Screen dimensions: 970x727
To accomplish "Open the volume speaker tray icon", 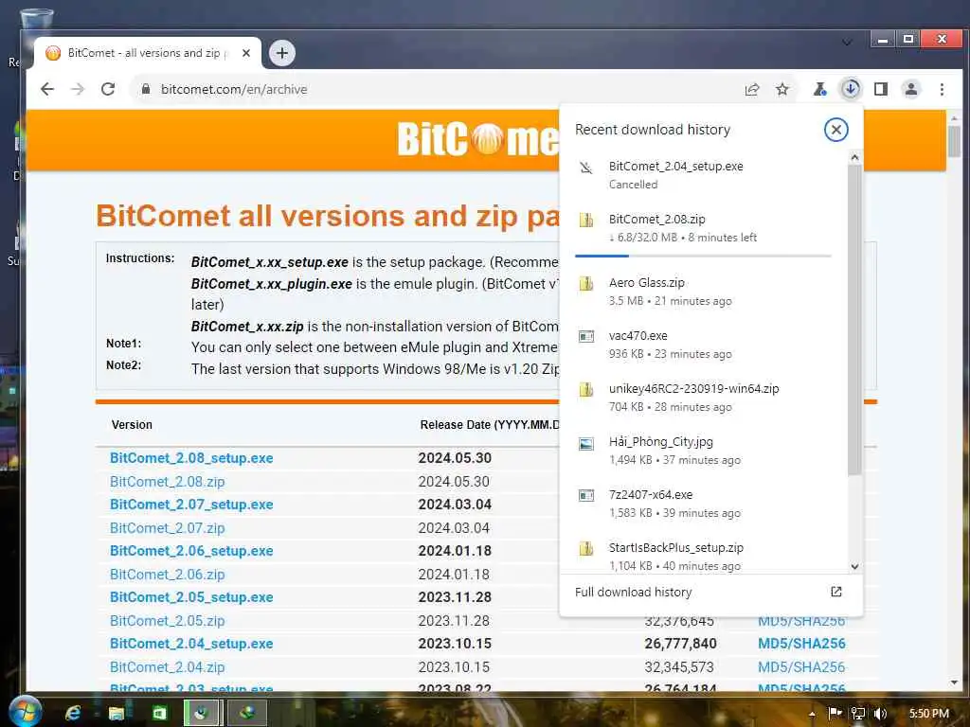I will (x=881, y=714).
